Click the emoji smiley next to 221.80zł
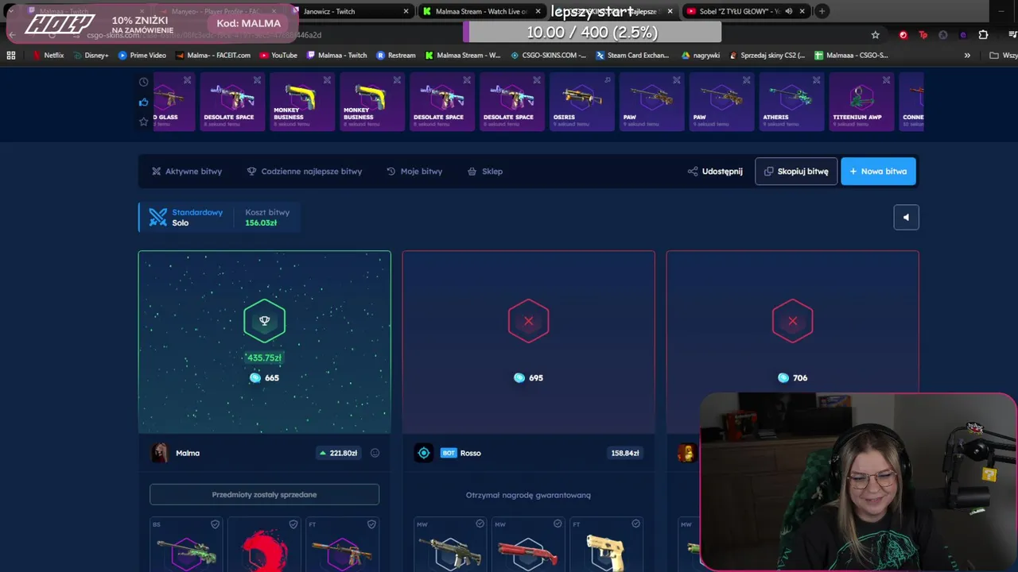The image size is (1018, 572). click(375, 453)
